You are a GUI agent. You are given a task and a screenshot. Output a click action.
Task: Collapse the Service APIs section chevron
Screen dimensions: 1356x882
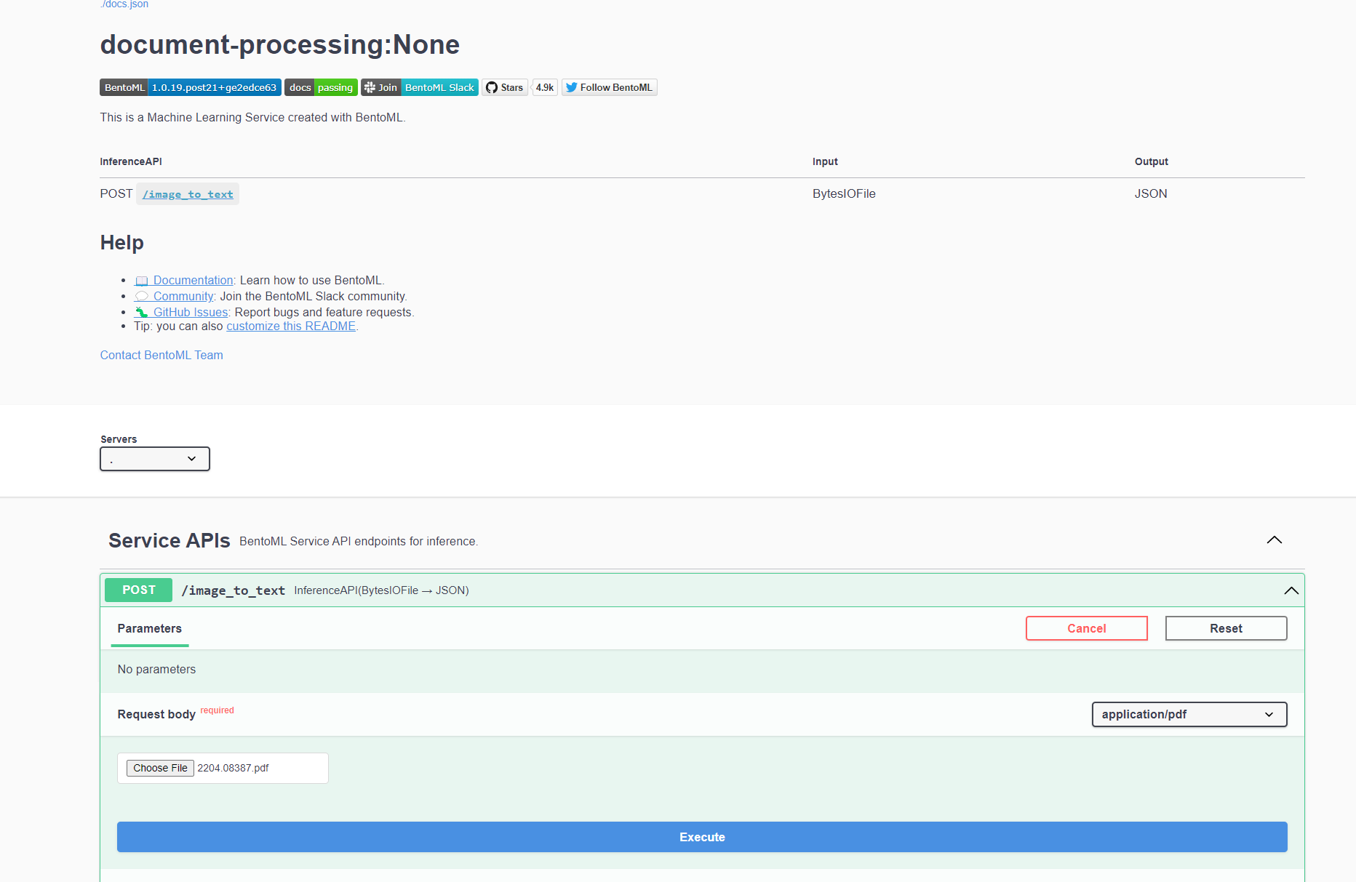(x=1275, y=540)
